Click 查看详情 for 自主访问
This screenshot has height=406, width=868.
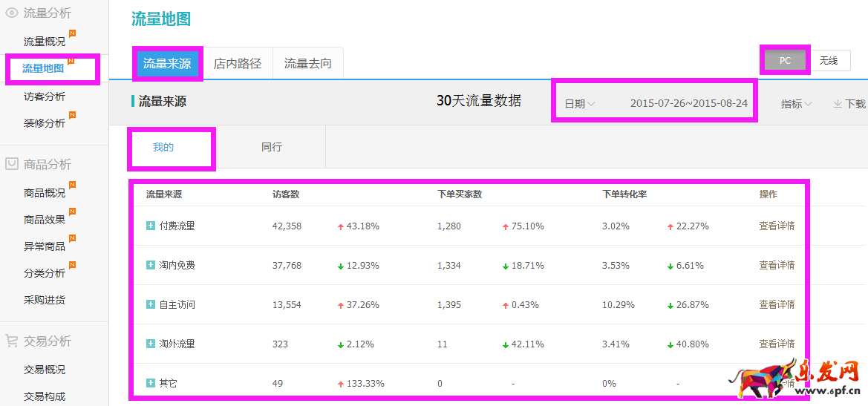[777, 304]
